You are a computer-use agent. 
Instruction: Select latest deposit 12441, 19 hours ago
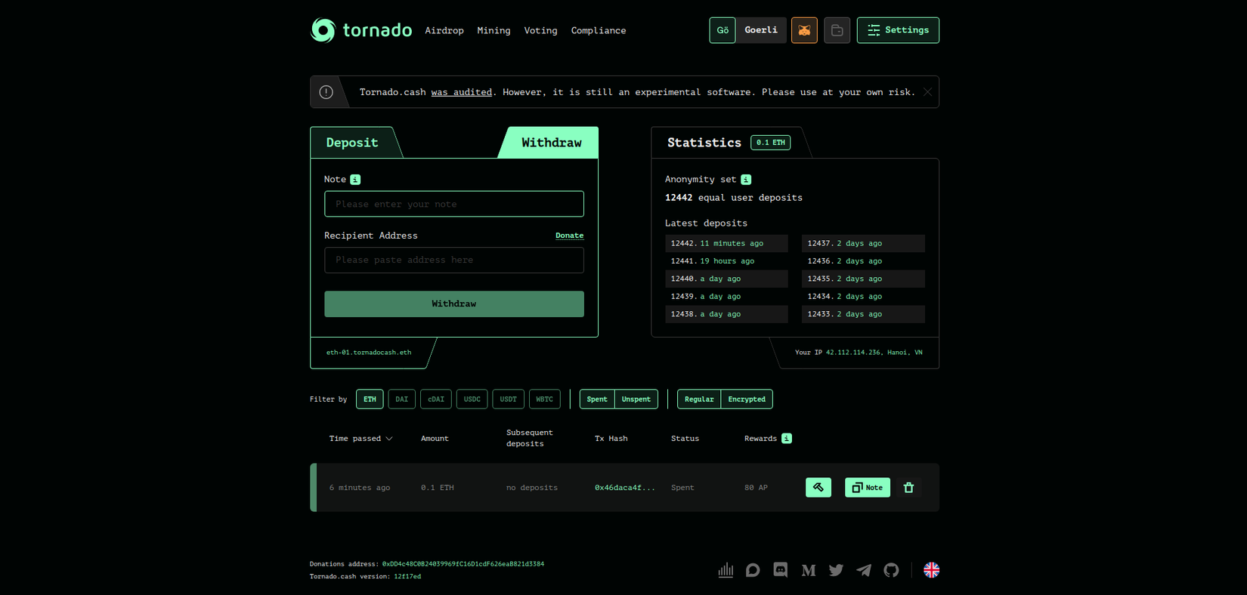point(726,261)
